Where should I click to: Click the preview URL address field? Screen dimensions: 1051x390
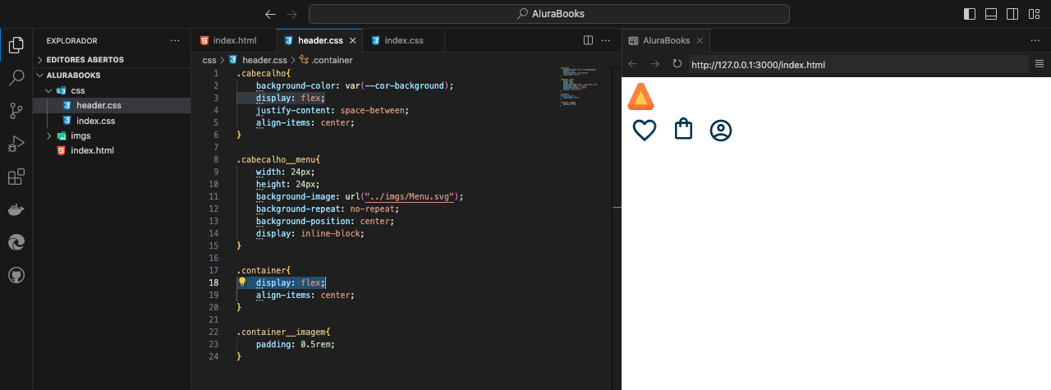[x=858, y=64]
